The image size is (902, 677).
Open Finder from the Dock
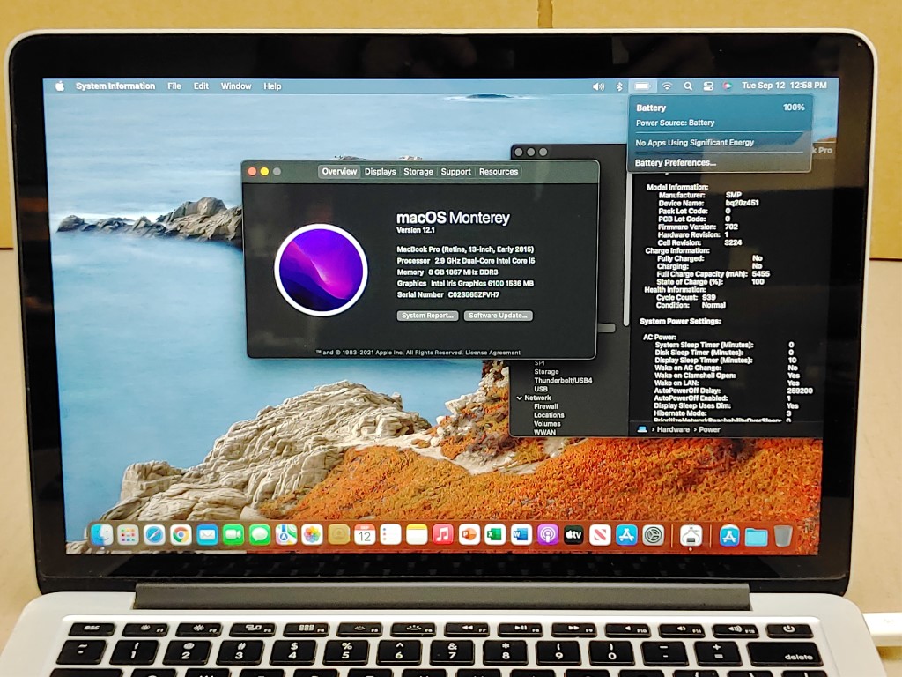[x=102, y=535]
